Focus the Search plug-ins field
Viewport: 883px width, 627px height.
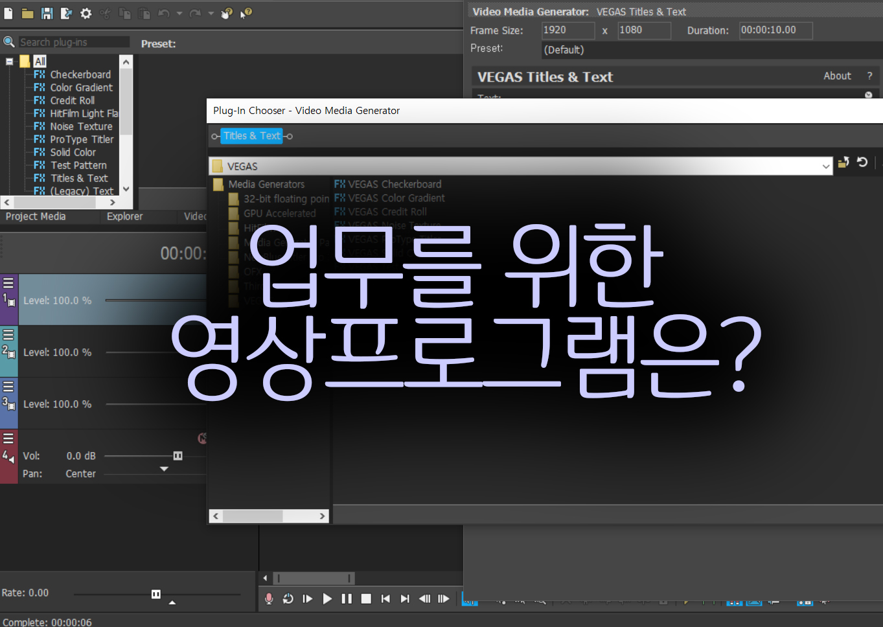pyautogui.click(x=74, y=42)
